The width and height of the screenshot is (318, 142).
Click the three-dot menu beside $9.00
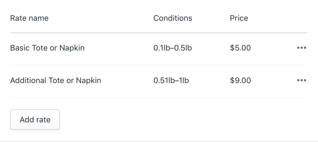click(x=302, y=81)
